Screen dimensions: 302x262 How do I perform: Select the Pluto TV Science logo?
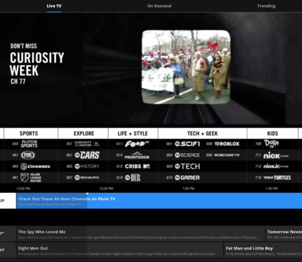point(187,155)
